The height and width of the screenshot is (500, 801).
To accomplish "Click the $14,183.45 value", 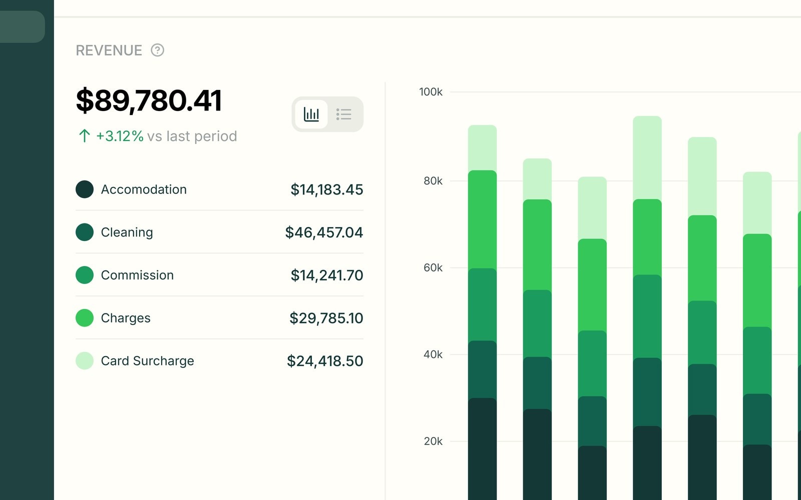I will 326,189.
